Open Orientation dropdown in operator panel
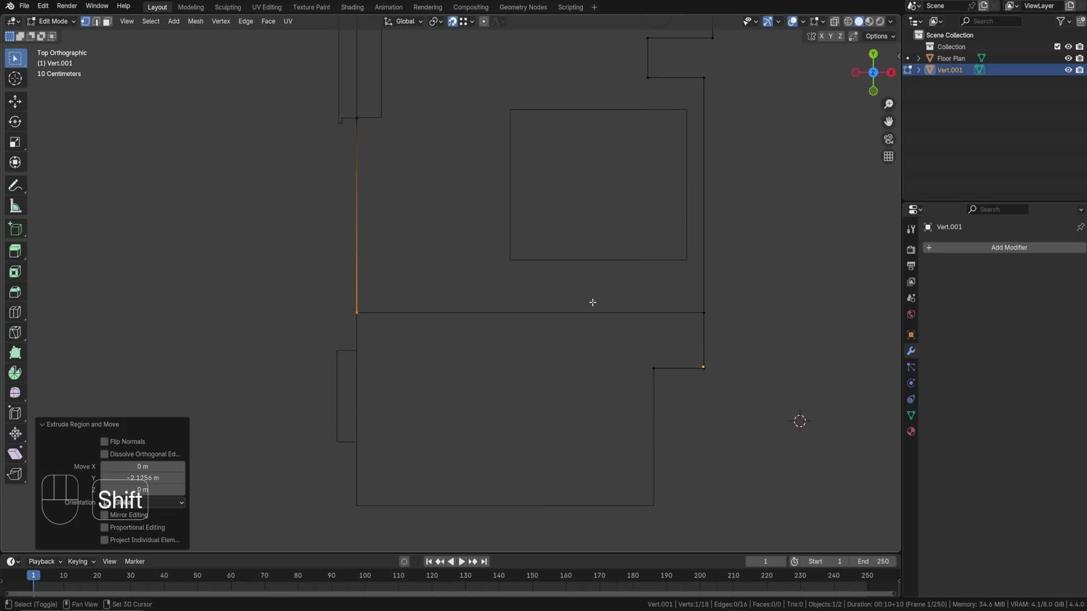Viewport: 1087px width, 611px height. point(144,503)
